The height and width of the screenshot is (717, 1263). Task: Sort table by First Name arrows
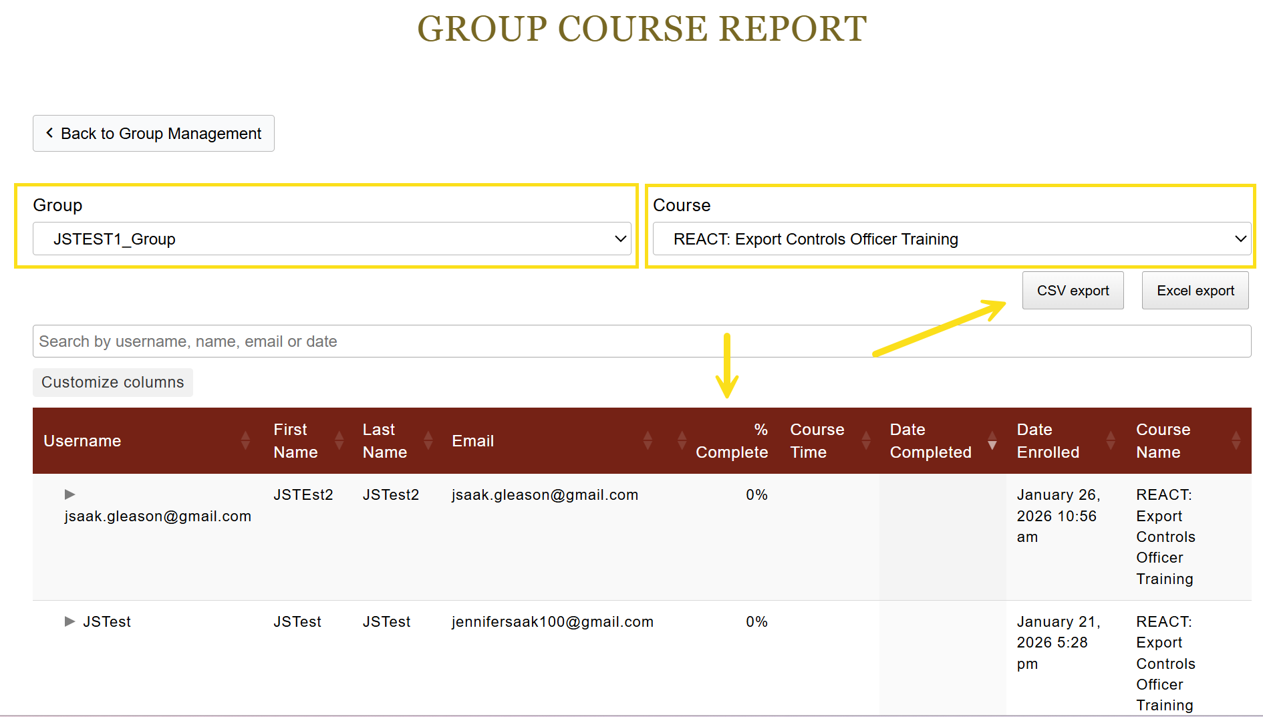tap(339, 440)
